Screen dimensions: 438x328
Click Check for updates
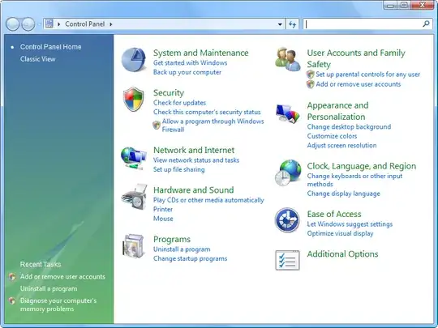tap(179, 103)
